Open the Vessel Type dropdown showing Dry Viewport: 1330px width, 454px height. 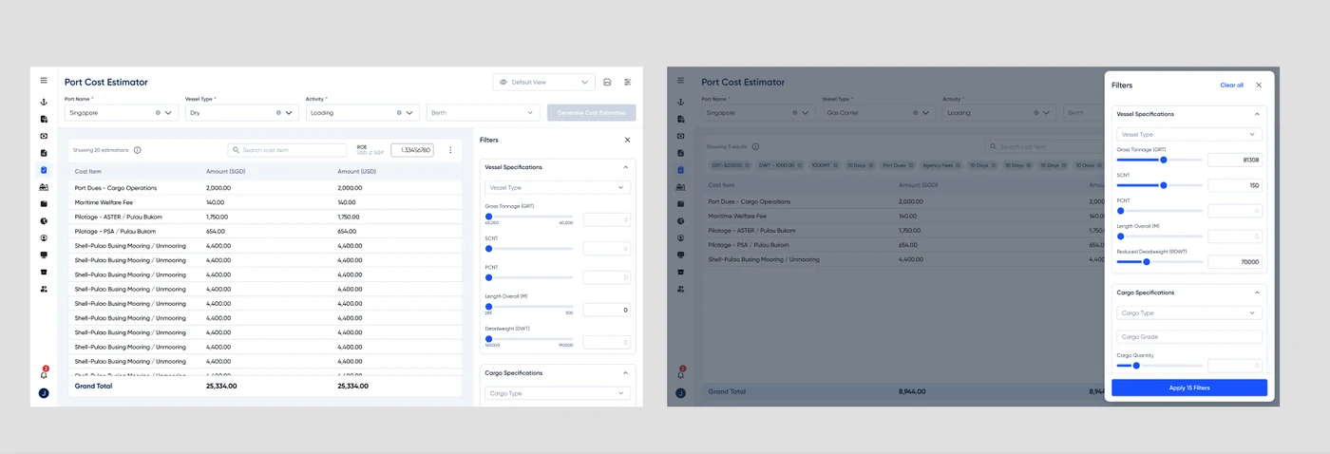coord(242,113)
